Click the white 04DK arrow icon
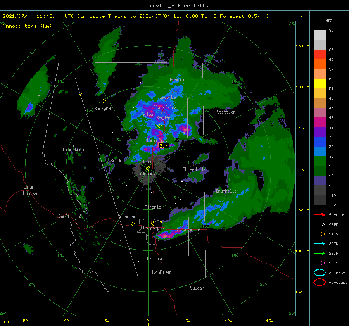349x326 pixels. [x=320, y=224]
